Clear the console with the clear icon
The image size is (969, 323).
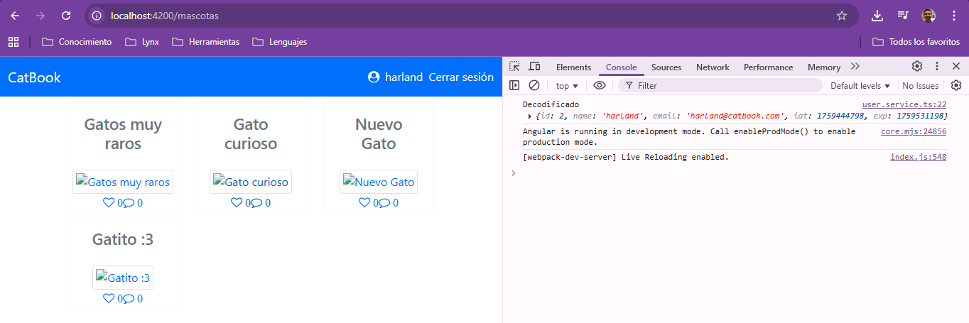(534, 85)
